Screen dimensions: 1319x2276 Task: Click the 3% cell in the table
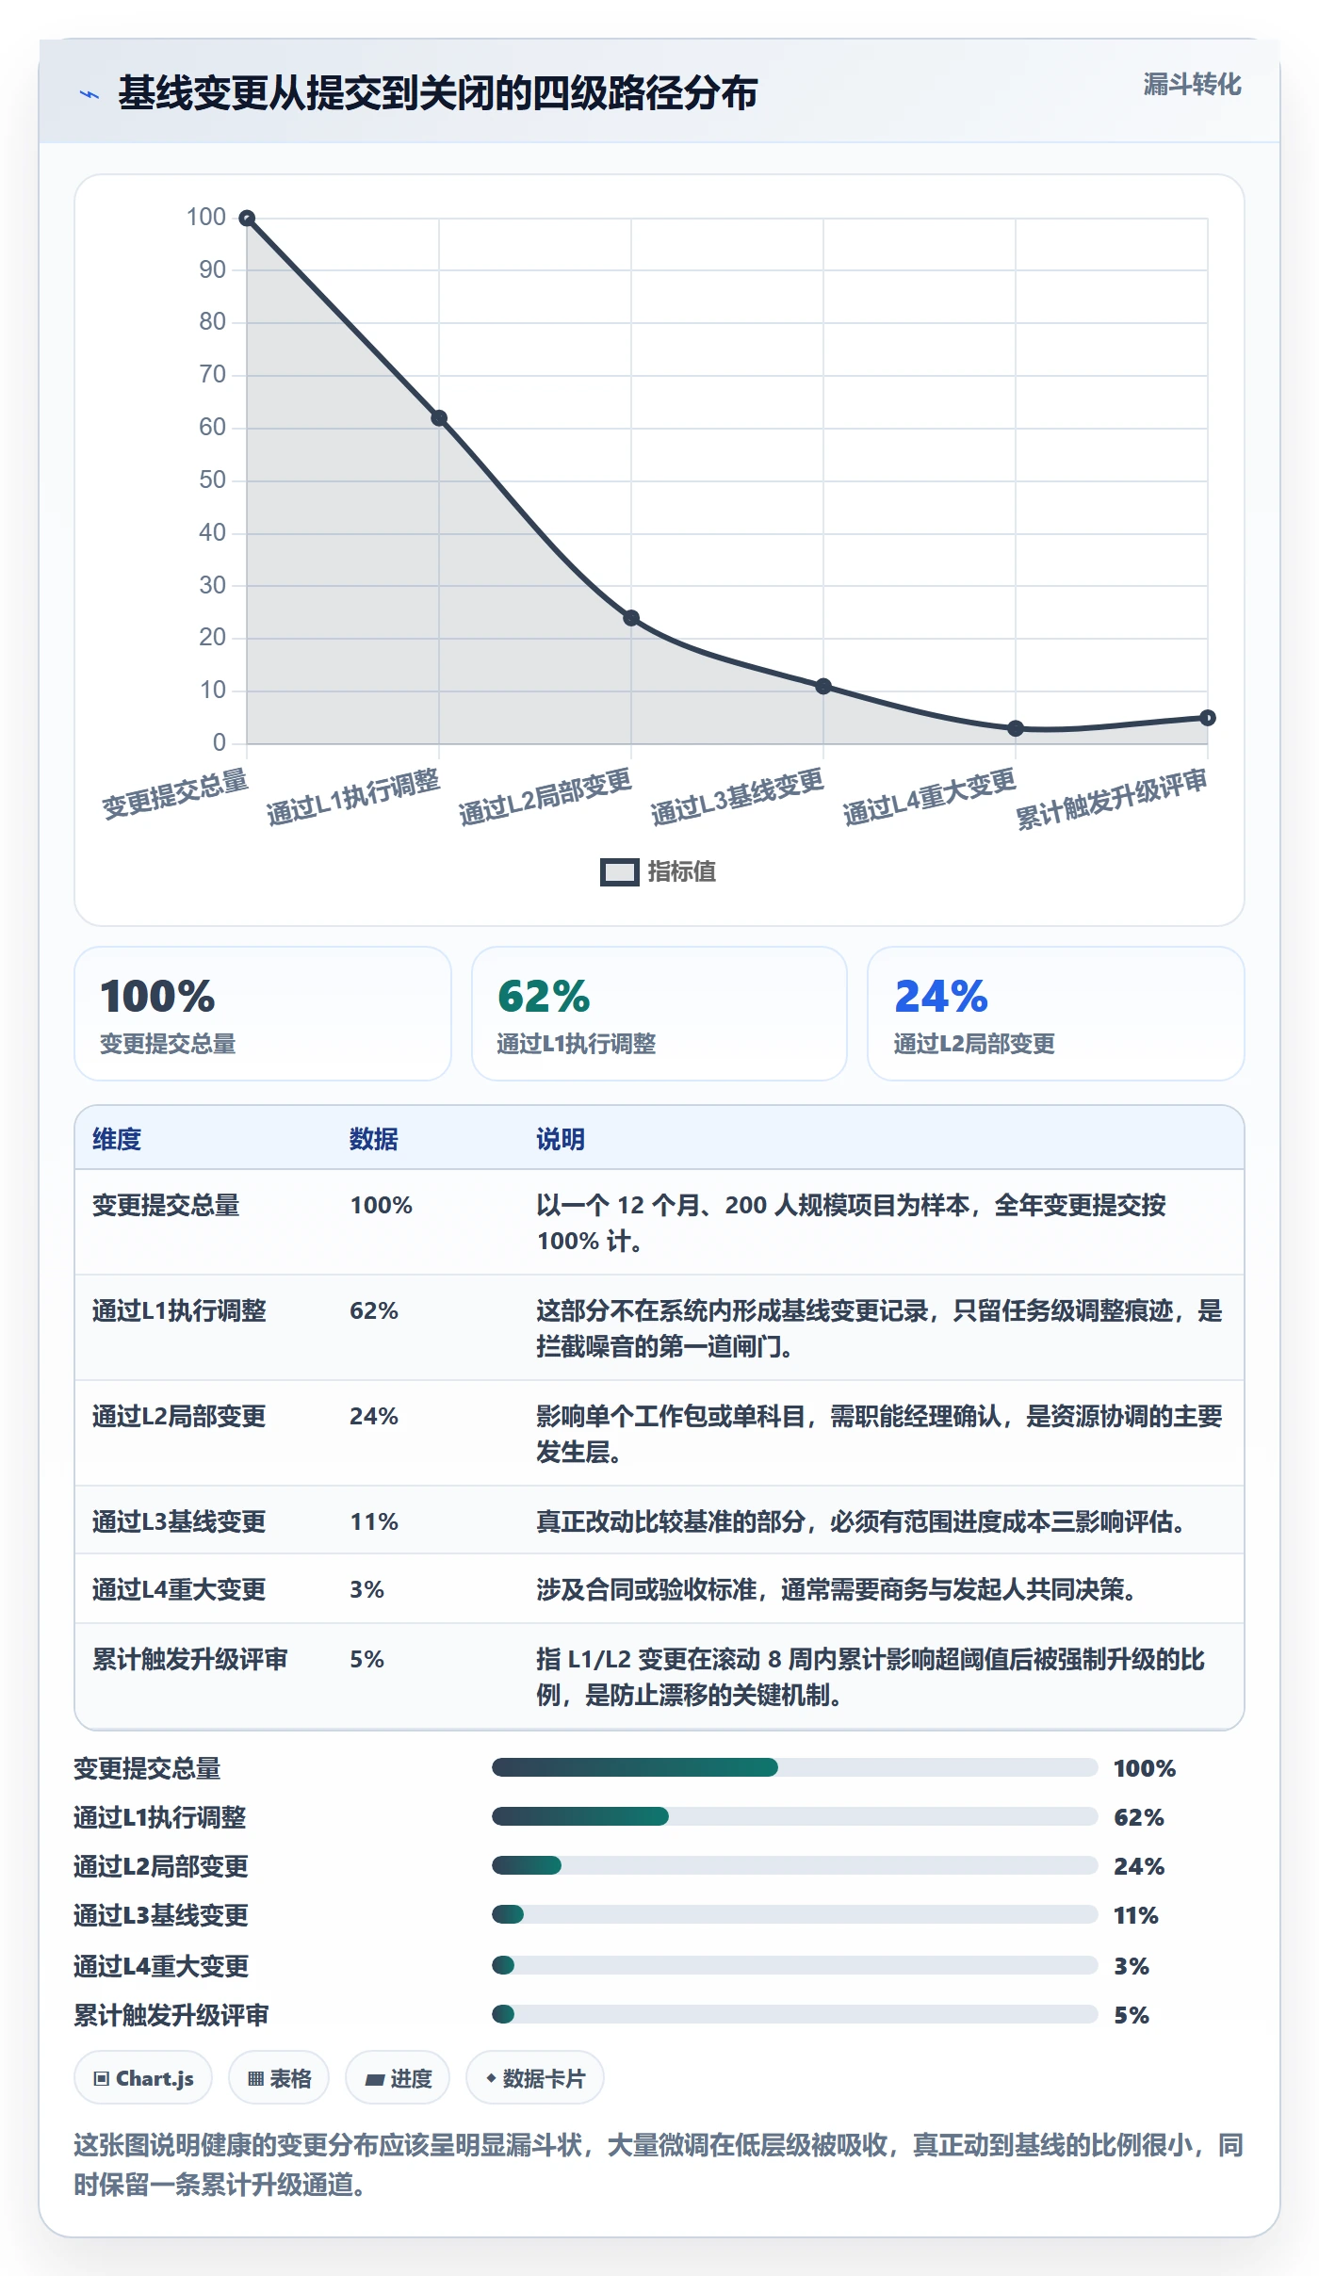(x=366, y=1589)
